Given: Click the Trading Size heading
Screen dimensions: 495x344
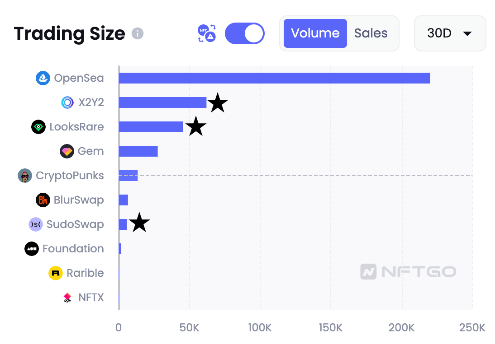Looking at the screenshot, I should click(x=69, y=34).
